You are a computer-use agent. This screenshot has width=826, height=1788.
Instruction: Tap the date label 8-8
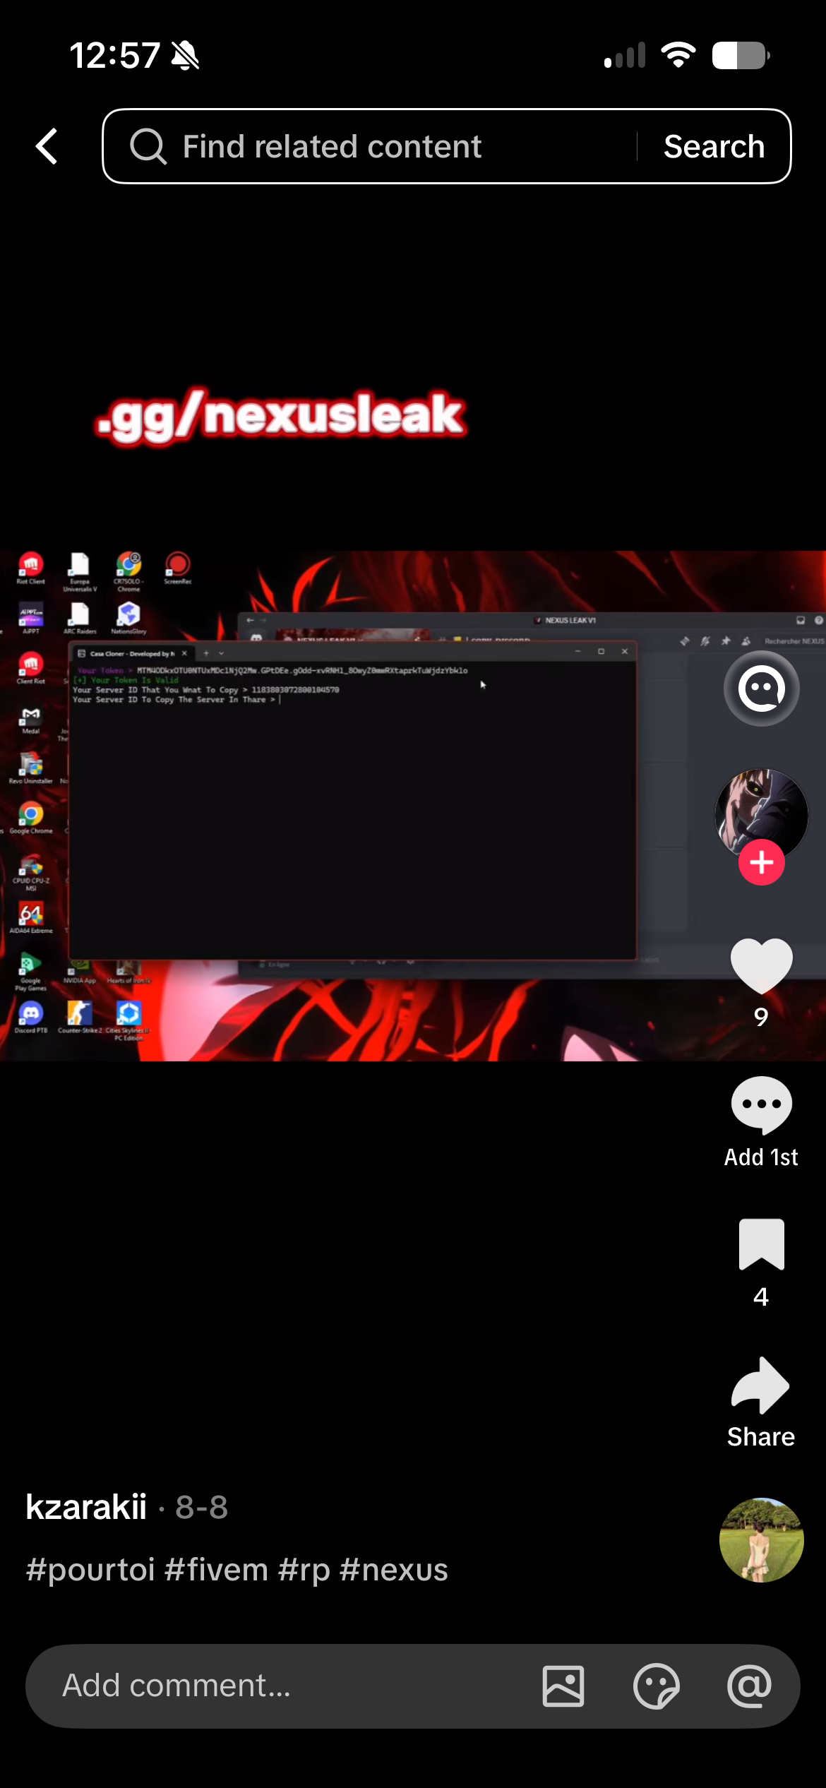[x=202, y=1508]
